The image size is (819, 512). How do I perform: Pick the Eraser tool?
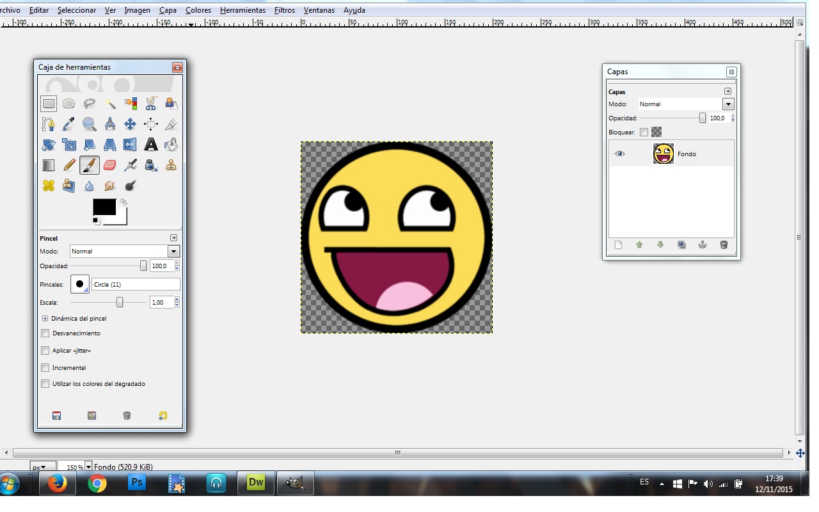click(110, 165)
